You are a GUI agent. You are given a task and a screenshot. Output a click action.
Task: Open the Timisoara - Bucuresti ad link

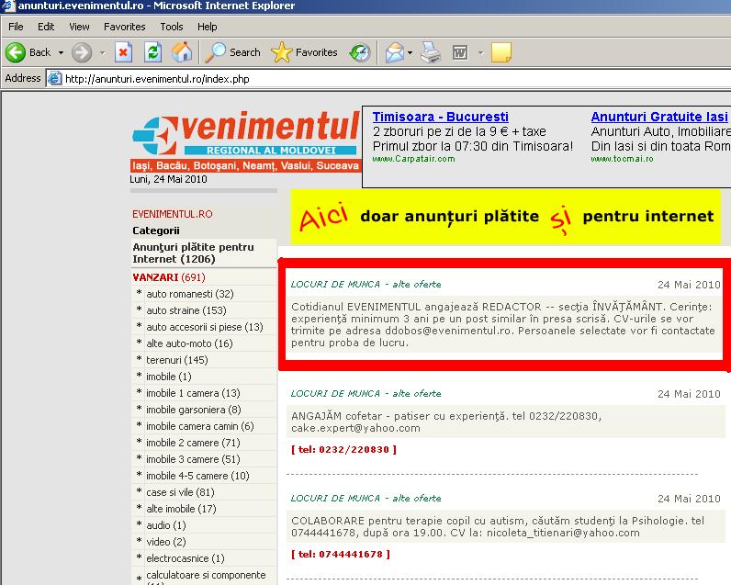(440, 117)
